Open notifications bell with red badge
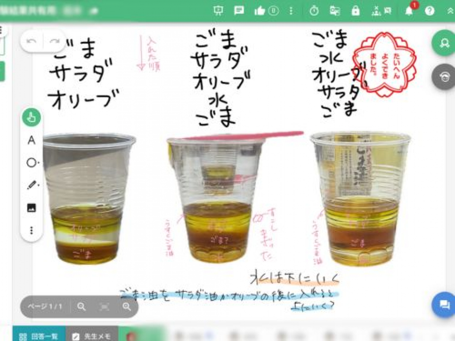The height and width of the screenshot is (341, 455). [409, 11]
